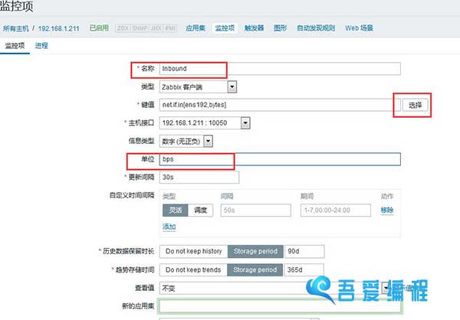This screenshot has width=460, height=320.
Task: Focus the 期间 field 1-7,00:00-24:00
Action: point(336,210)
